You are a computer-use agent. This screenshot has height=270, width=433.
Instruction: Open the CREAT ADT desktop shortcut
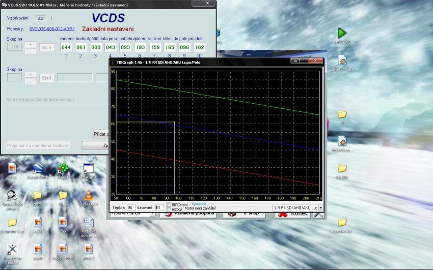click(x=88, y=168)
